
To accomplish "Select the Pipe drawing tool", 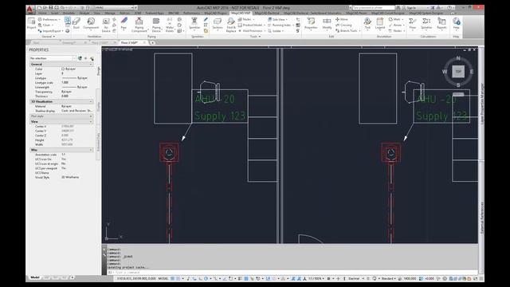I will pyautogui.click(x=124, y=24).
